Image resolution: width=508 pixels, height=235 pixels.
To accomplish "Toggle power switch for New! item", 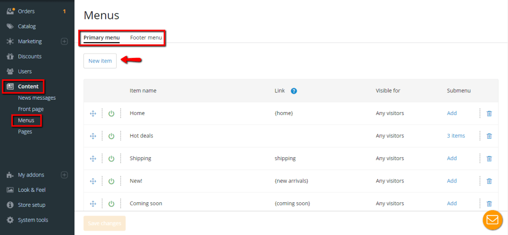I will tap(112, 181).
